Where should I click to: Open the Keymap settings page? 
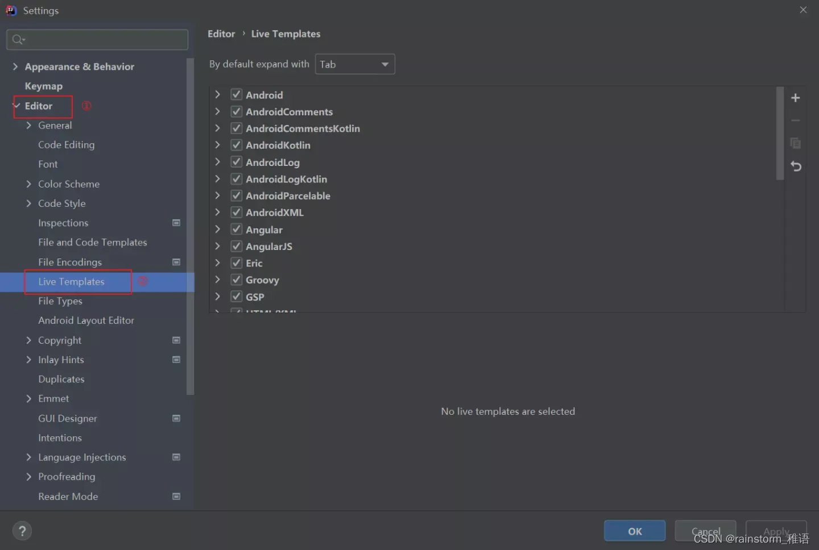coord(44,86)
